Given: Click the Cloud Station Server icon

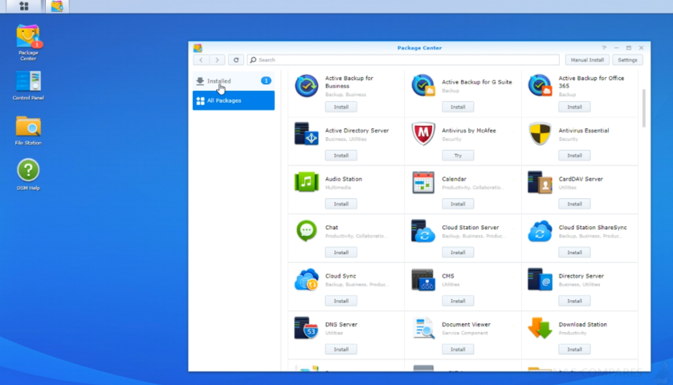Looking at the screenshot, I should (423, 231).
